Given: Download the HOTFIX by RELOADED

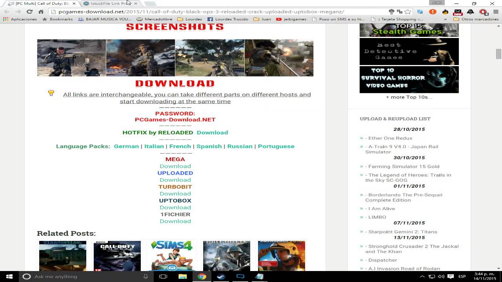Looking at the screenshot, I should point(212,132).
